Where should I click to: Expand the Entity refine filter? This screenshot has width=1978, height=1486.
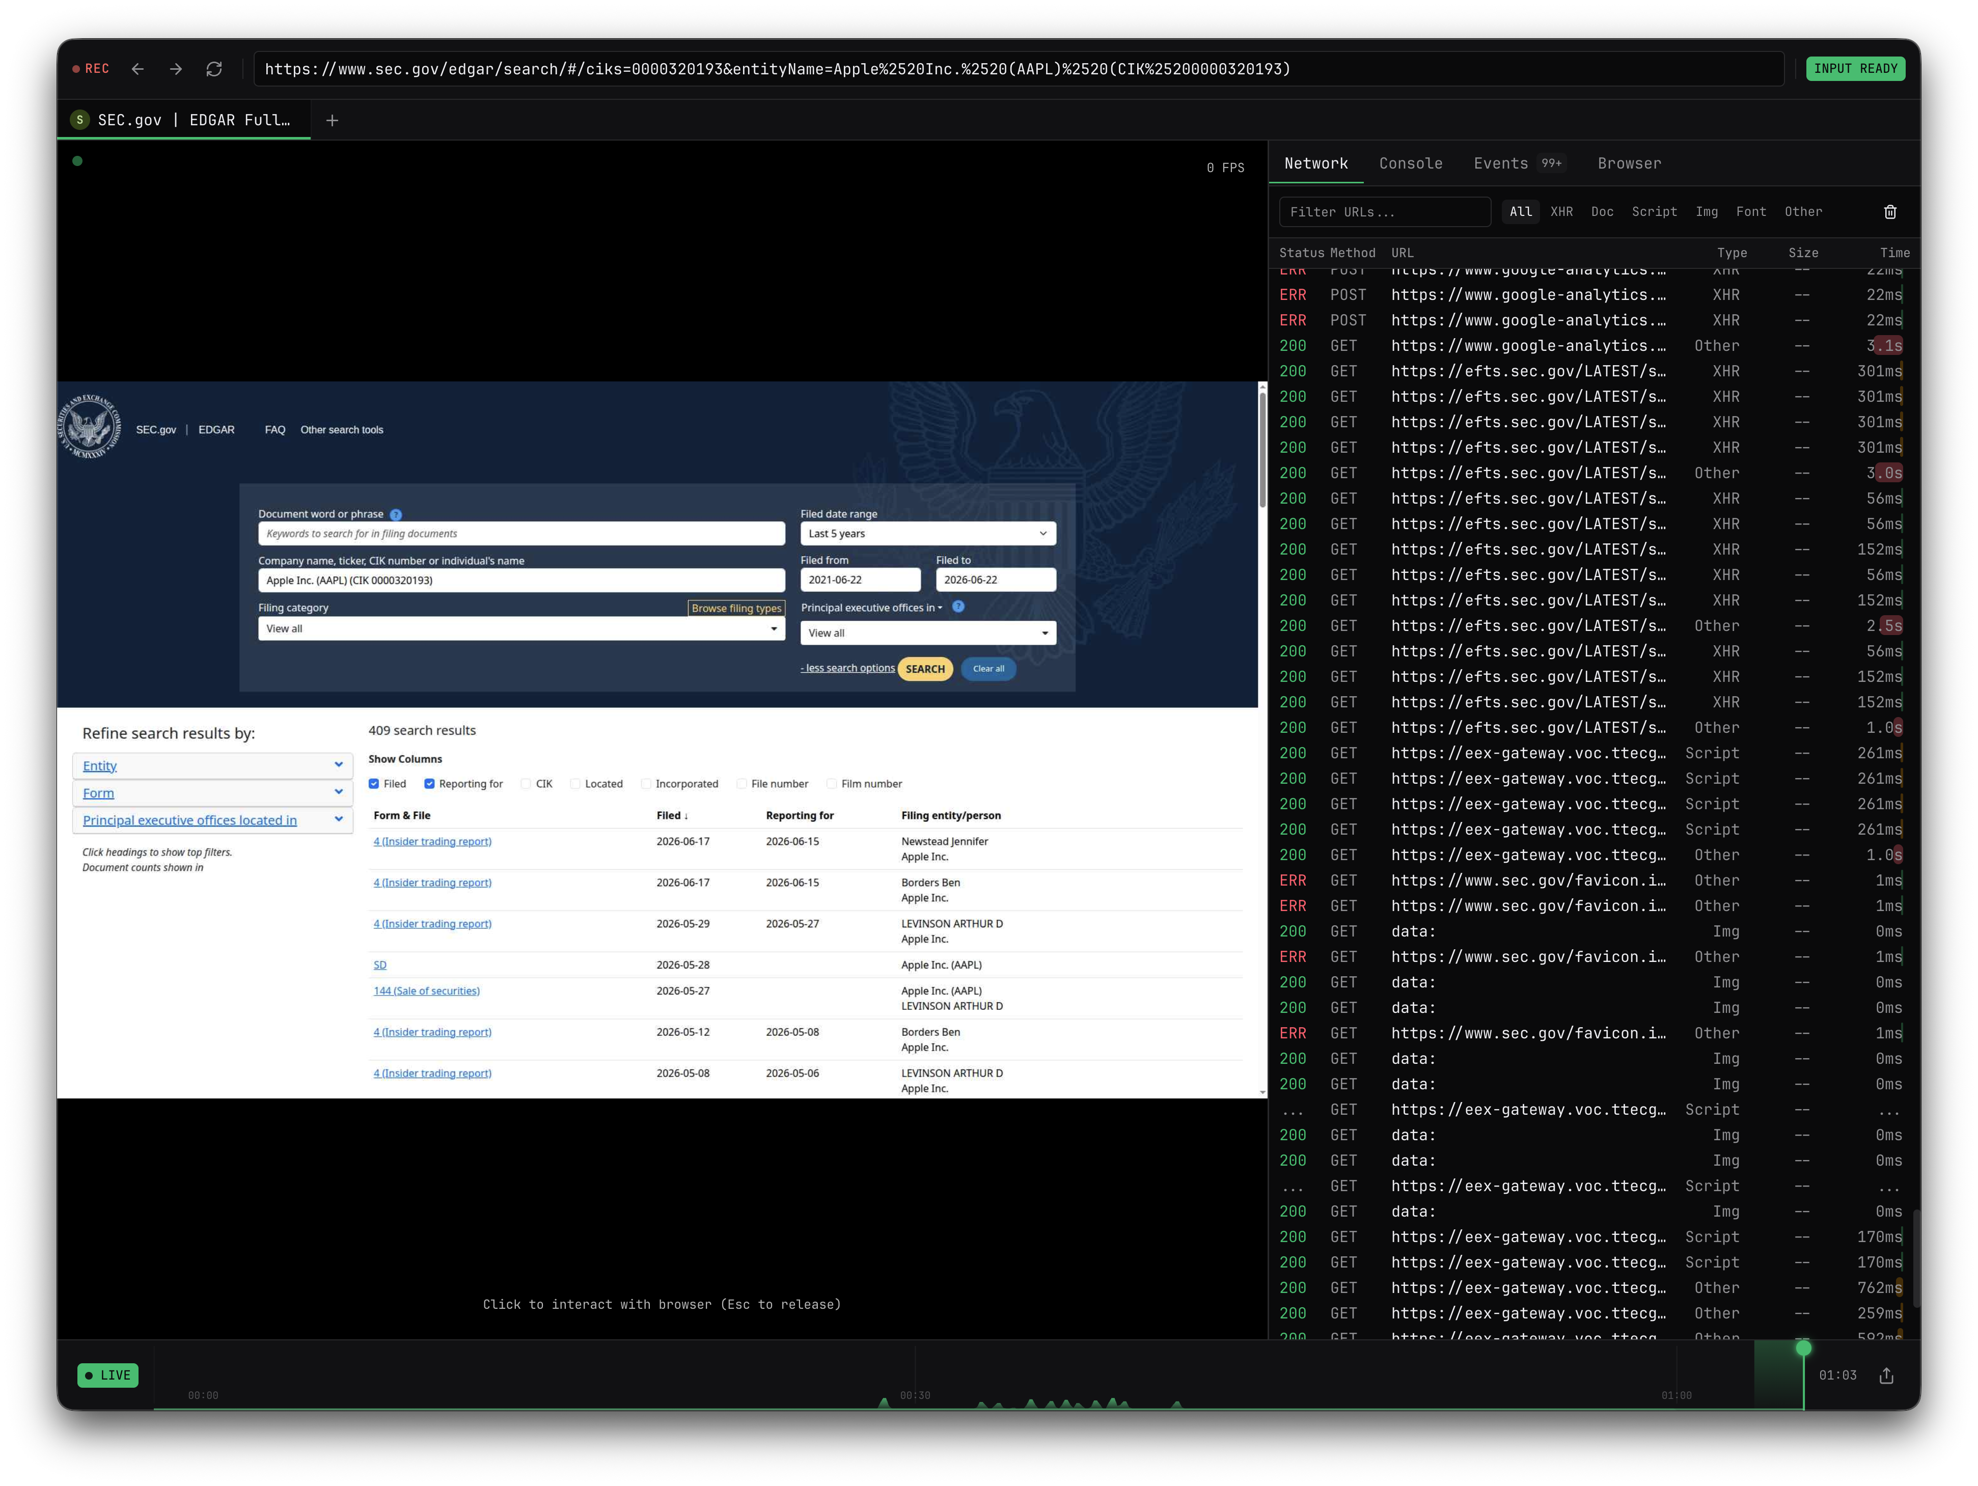(x=212, y=766)
